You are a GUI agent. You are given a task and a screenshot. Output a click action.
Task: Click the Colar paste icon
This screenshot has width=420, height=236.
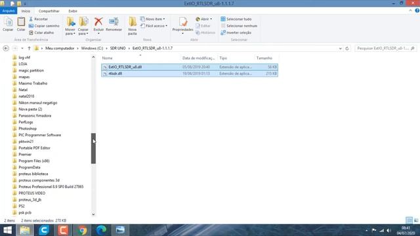(x=21, y=24)
